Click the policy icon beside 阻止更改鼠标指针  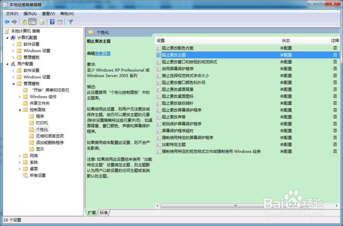[x=158, y=103]
